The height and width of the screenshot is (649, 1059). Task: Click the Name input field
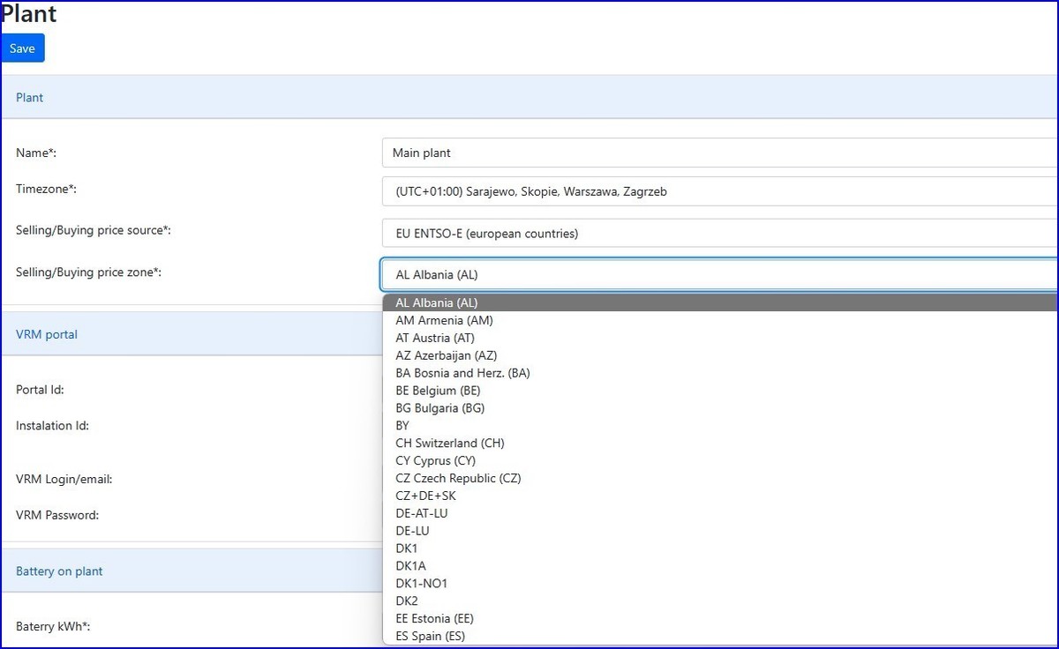718,153
